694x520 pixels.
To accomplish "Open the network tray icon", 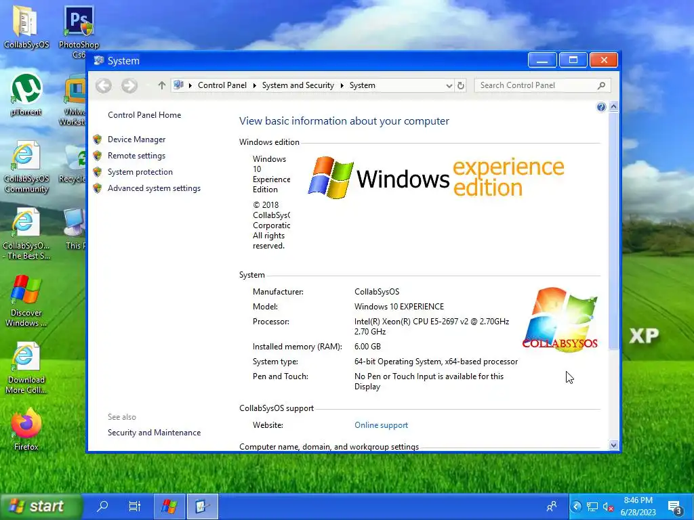I will click(592, 506).
